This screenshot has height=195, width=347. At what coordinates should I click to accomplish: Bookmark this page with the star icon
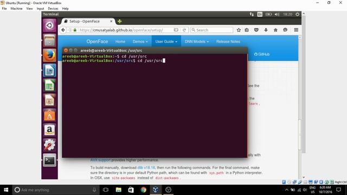point(239,30)
